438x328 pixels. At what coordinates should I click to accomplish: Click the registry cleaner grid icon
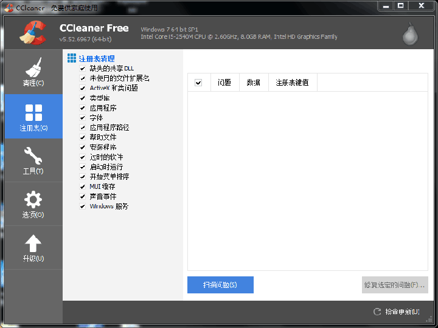72,58
